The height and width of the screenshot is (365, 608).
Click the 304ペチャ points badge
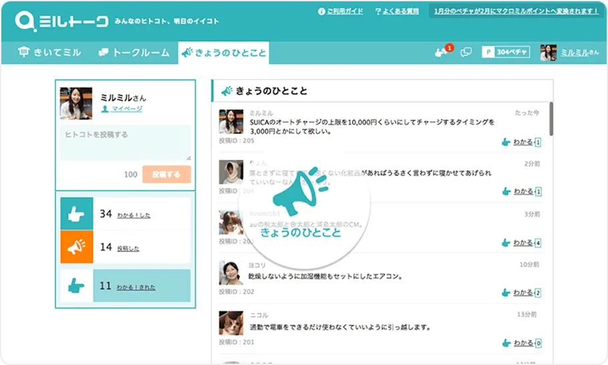[506, 53]
